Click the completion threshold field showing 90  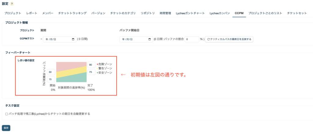[91, 65]
